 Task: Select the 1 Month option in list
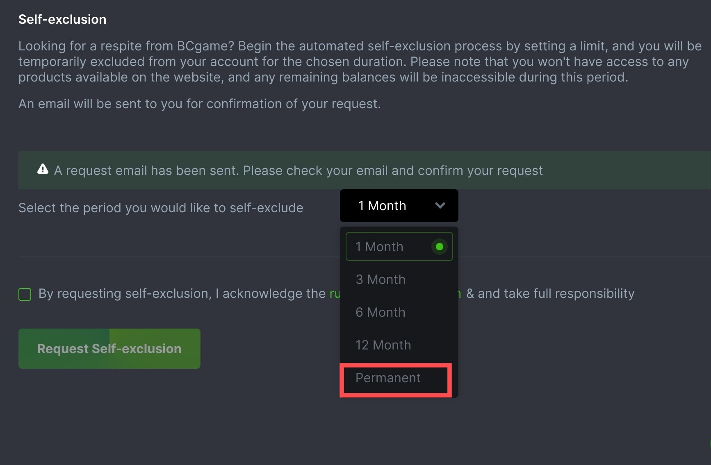tap(399, 247)
